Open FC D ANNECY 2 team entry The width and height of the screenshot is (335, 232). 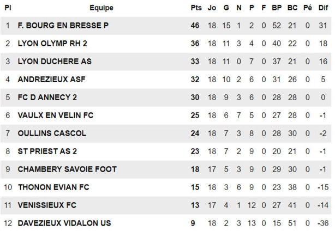pos(47,97)
